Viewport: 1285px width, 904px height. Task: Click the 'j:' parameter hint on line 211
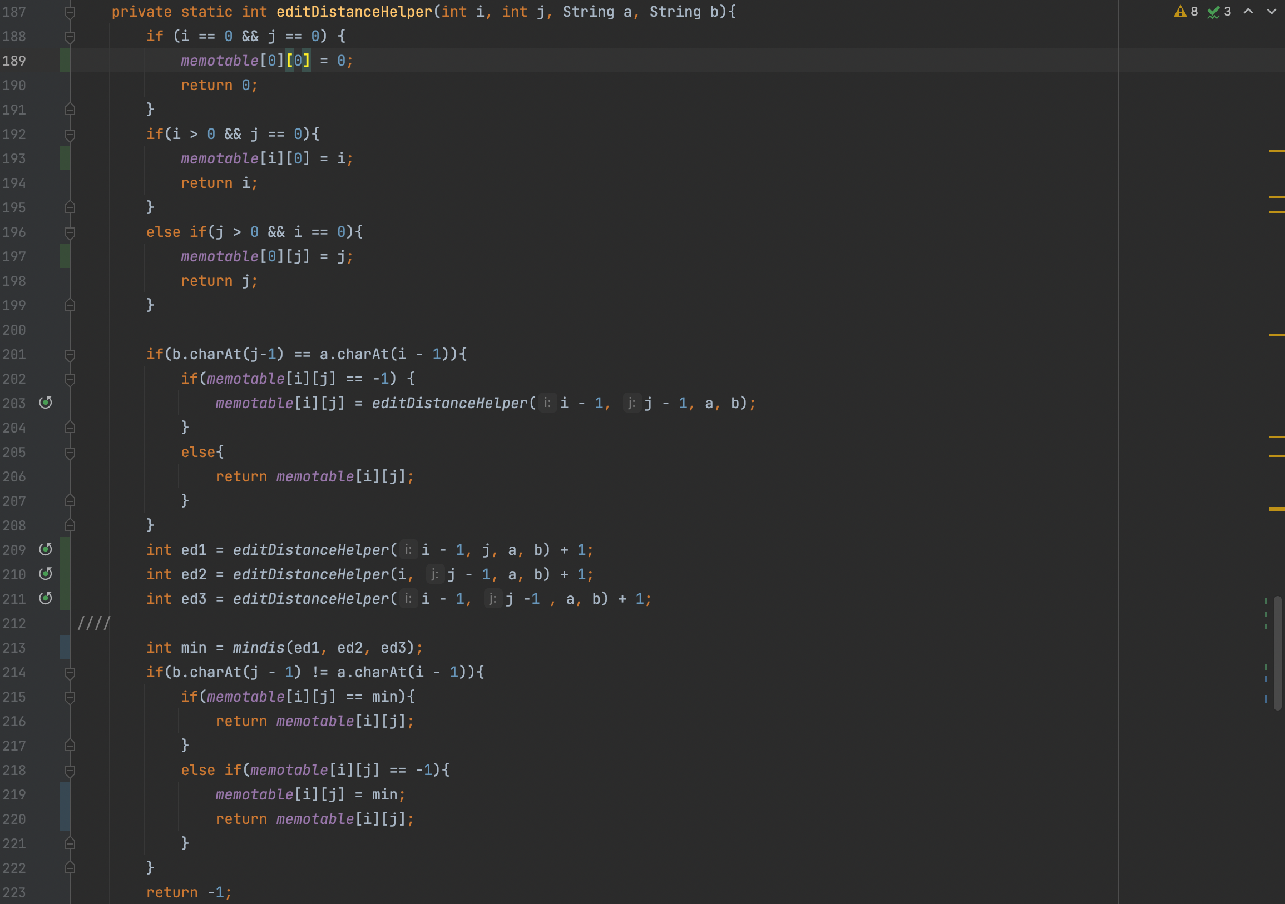tap(492, 599)
